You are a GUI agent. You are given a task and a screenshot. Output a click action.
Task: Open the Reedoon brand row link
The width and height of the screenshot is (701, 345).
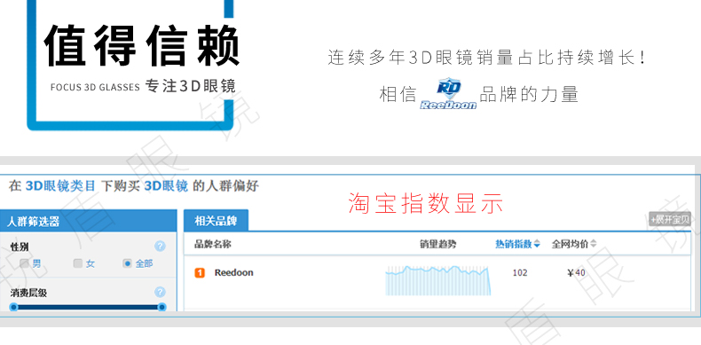click(x=234, y=272)
